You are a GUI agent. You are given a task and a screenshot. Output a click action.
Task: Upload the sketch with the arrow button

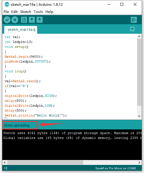tap(15, 20)
